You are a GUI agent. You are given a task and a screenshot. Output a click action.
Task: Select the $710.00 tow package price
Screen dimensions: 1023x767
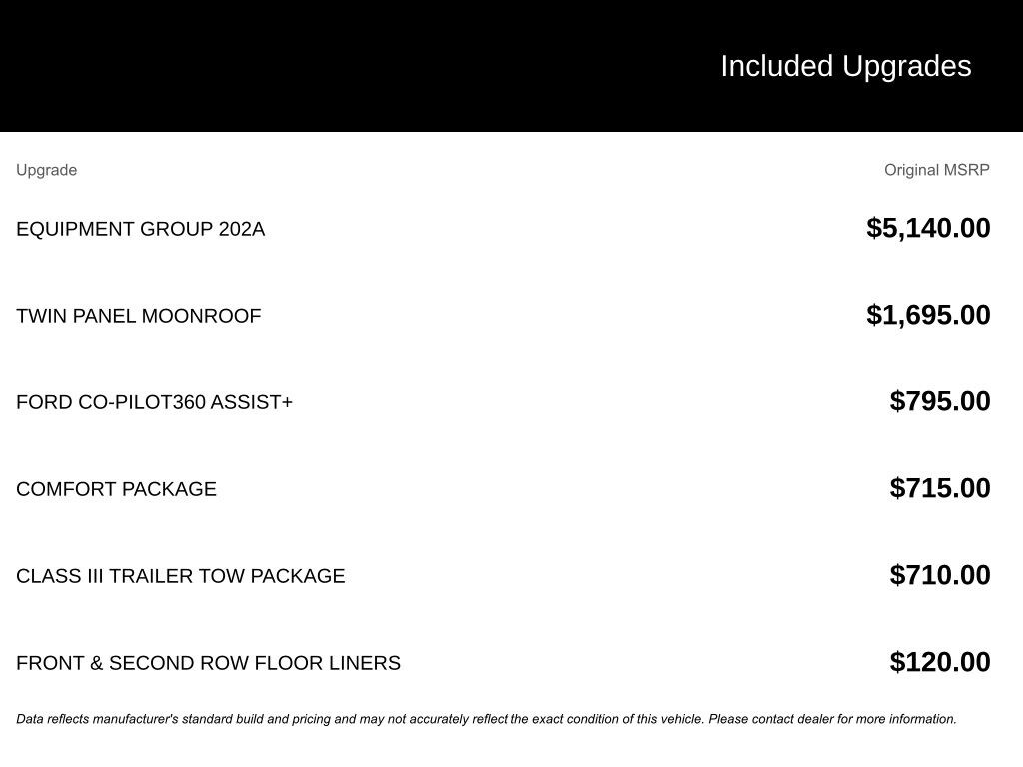[x=940, y=575]
